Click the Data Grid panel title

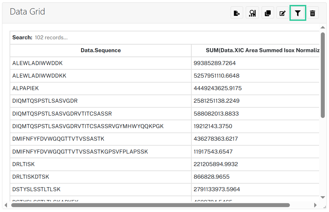click(x=27, y=12)
